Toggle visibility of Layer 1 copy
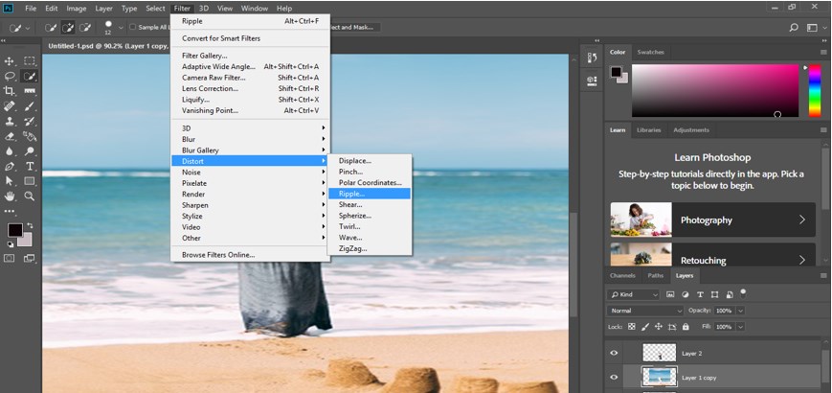This screenshot has width=832, height=393. tap(614, 378)
